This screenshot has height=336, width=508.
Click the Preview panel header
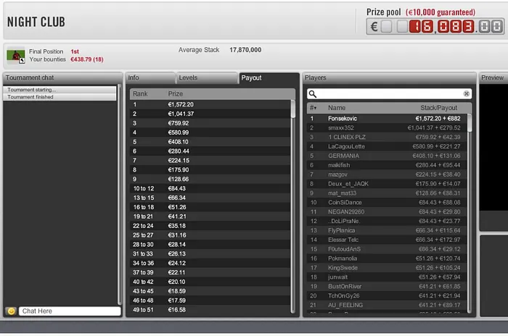point(493,77)
